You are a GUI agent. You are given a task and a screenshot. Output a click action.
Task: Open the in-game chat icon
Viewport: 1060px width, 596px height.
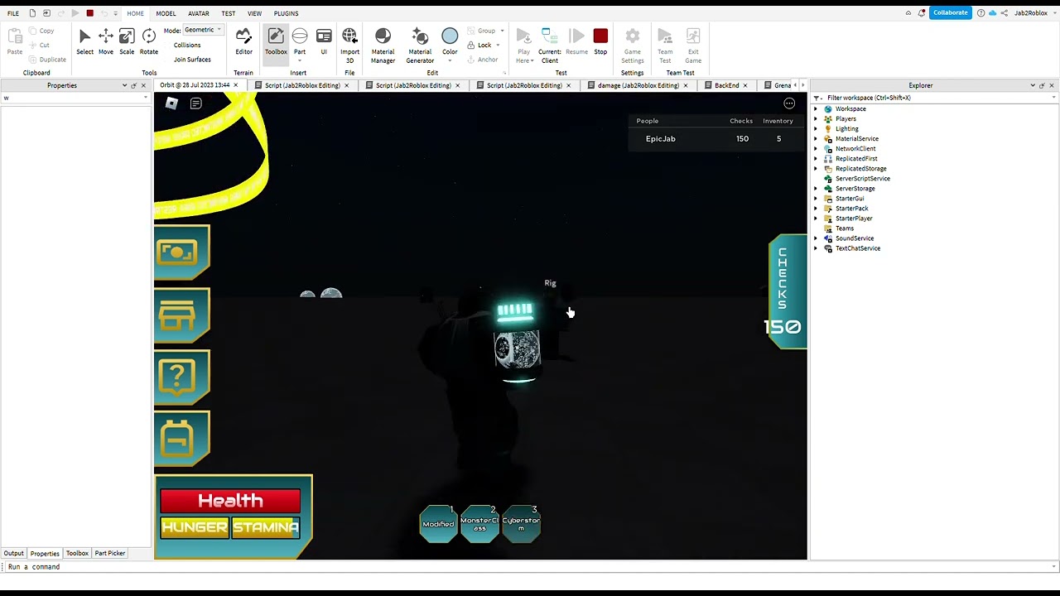pyautogui.click(x=196, y=103)
